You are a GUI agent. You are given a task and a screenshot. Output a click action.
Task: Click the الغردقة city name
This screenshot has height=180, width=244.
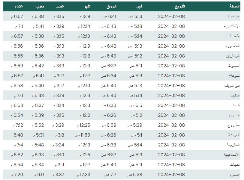click(234, 135)
